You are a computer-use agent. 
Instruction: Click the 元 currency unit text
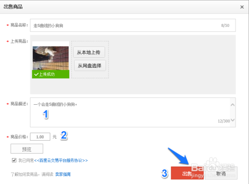(x=54, y=137)
